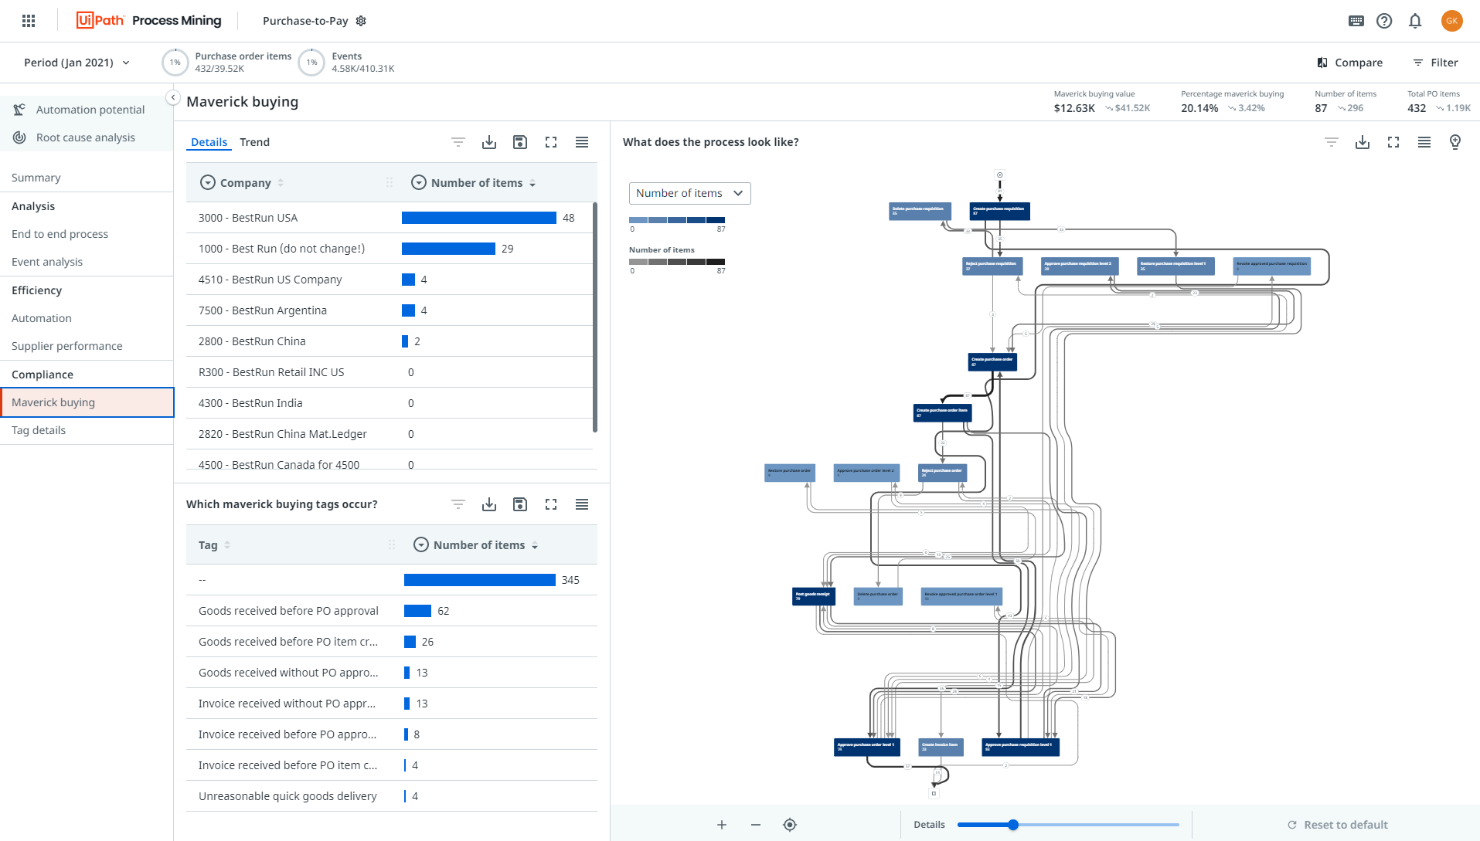Open the Period (Jan 2021) dropdown
1480x841 pixels.
tap(77, 63)
